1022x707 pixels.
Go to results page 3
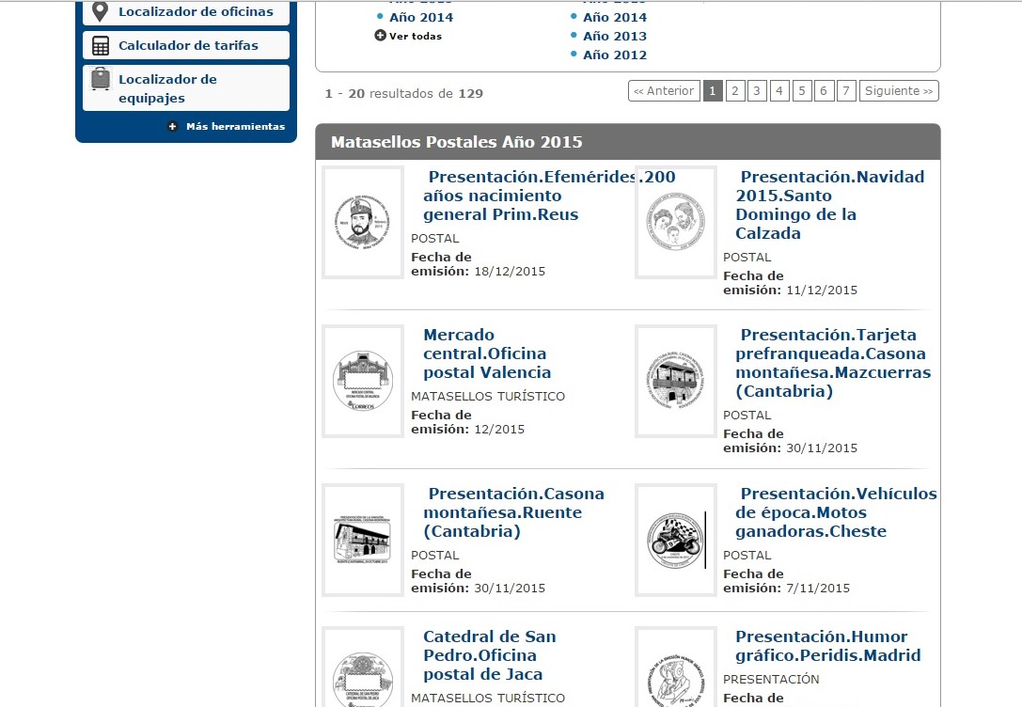pos(757,90)
